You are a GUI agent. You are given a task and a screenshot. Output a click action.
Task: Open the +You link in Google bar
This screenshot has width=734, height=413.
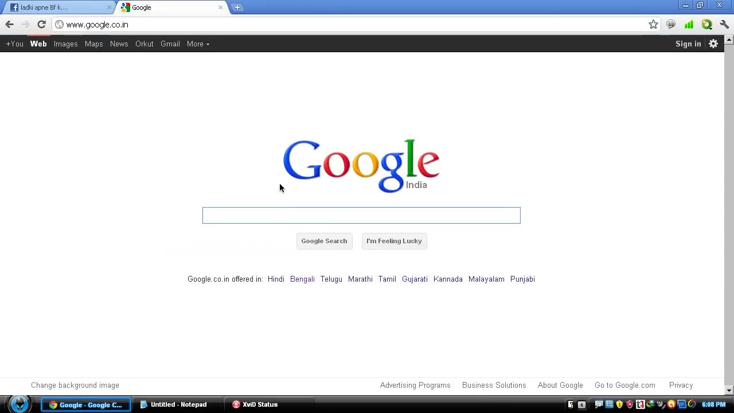tap(15, 44)
